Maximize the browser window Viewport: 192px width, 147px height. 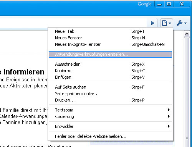click(169, 4)
